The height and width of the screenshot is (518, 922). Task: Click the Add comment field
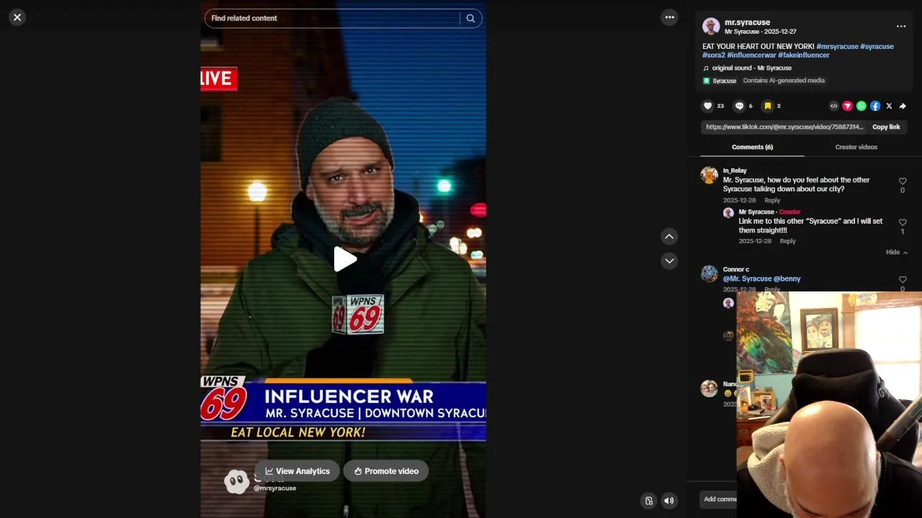point(719,499)
